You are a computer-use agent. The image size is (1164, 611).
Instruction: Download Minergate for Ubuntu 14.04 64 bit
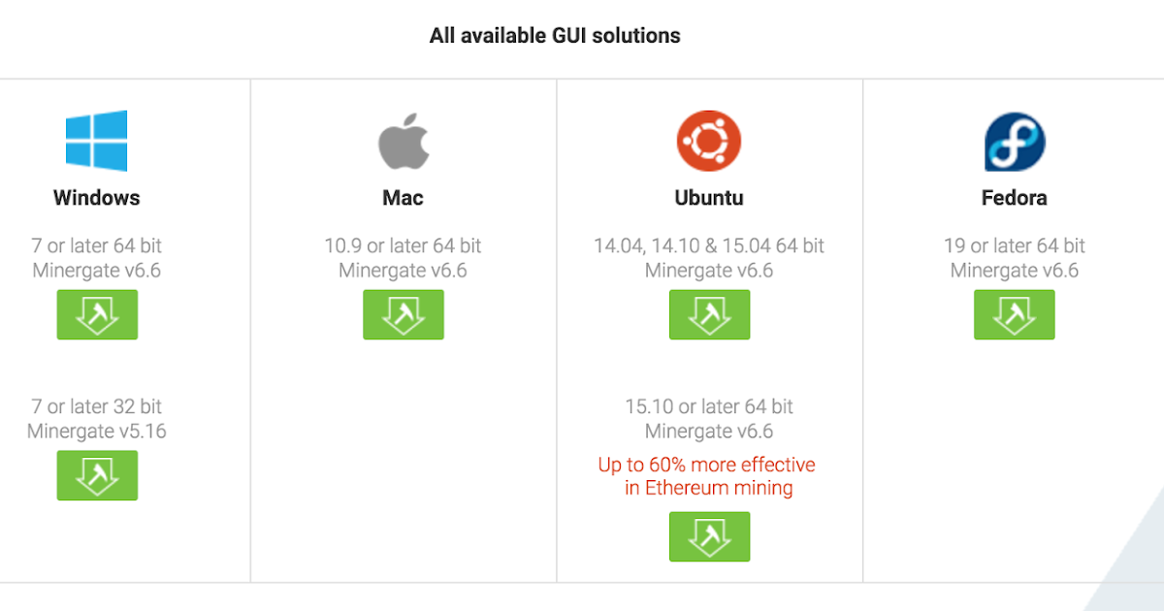click(709, 314)
